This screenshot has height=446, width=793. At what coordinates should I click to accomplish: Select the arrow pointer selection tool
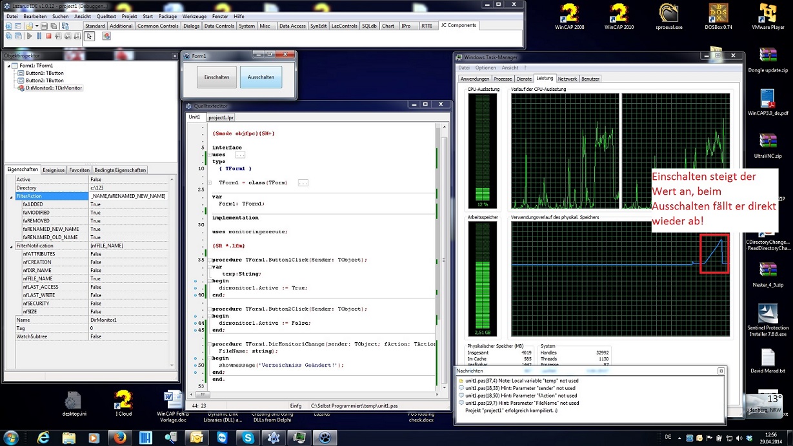tap(89, 36)
